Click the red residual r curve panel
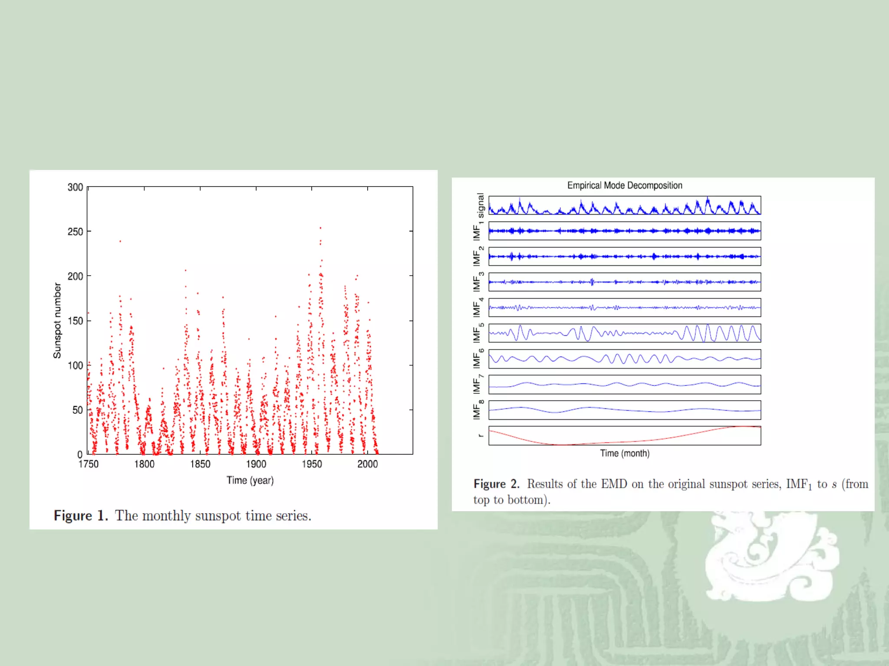This screenshot has width=889, height=666. [x=624, y=435]
